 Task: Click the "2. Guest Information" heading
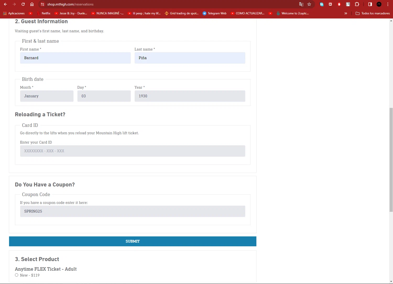pyautogui.click(x=41, y=21)
